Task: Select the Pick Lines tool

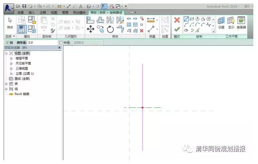Action: tap(198, 30)
